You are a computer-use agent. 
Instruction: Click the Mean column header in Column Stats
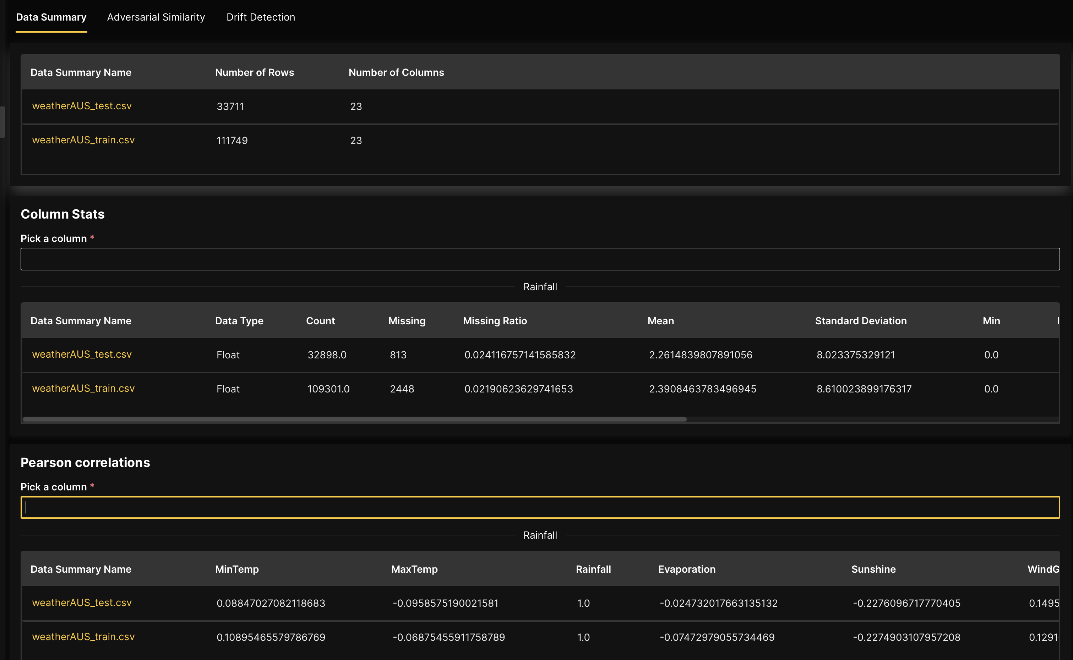point(660,320)
